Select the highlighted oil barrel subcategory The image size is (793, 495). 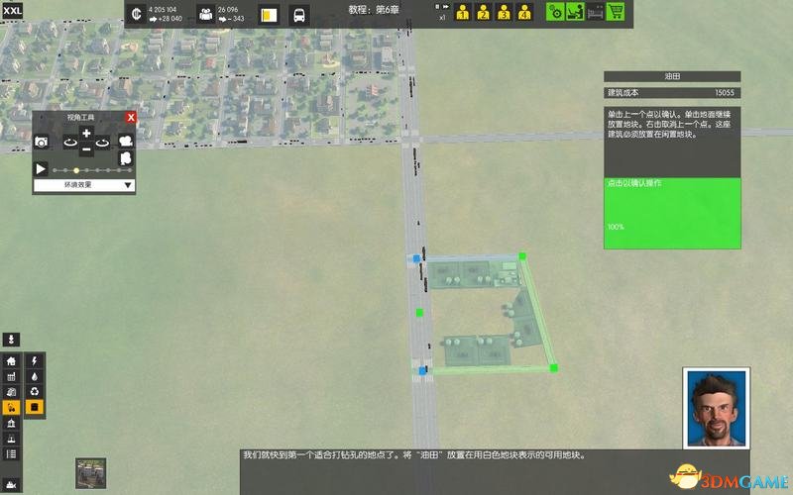(35, 407)
